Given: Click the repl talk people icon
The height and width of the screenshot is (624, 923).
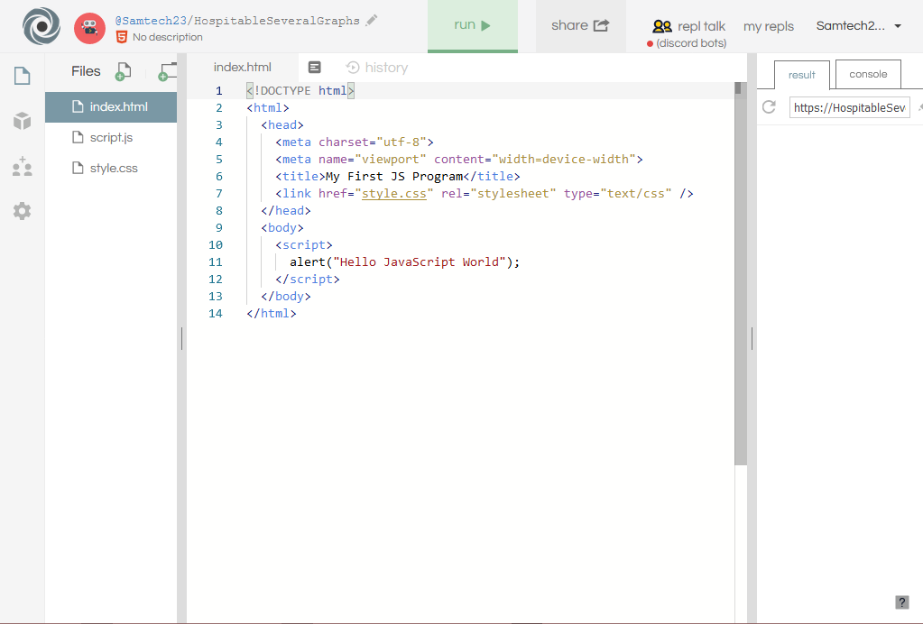Looking at the screenshot, I should click(662, 26).
